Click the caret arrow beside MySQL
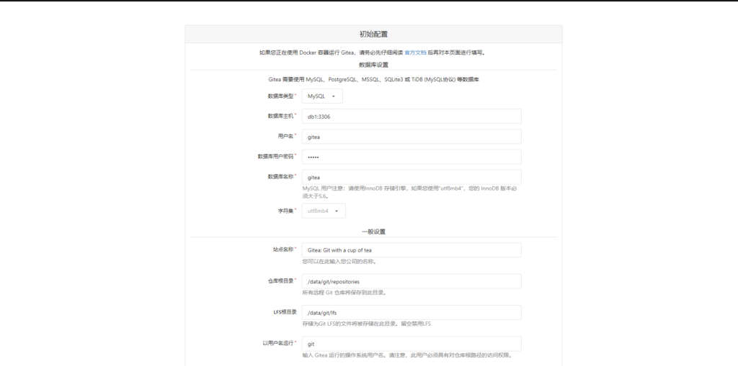Viewport: 738px width, 366px height. coord(334,96)
